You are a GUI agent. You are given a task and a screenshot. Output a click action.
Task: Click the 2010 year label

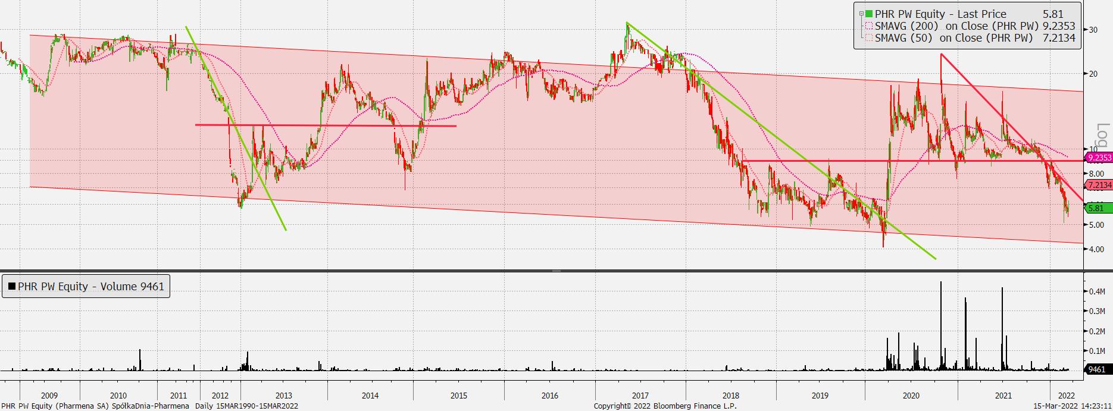[118, 396]
